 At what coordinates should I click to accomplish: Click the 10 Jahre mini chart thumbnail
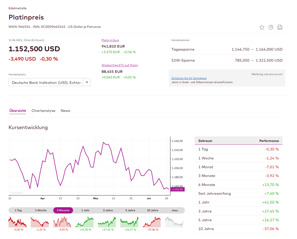pos(152,222)
